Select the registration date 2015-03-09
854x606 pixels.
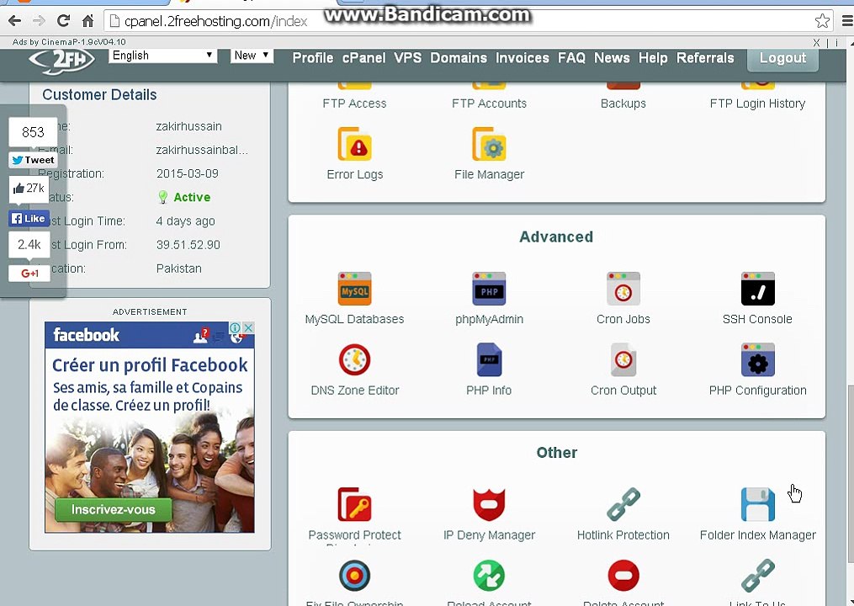tap(188, 173)
